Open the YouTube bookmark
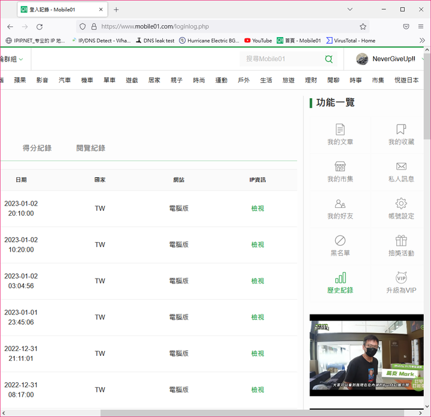Screen dimensions: 431x417 tap(258, 40)
